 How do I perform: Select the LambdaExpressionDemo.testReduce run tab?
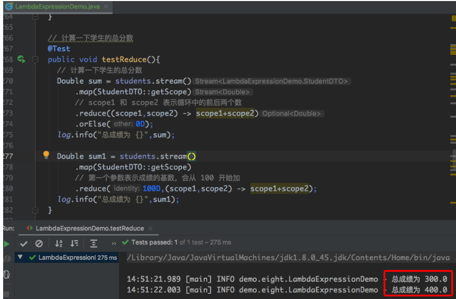click(x=90, y=228)
